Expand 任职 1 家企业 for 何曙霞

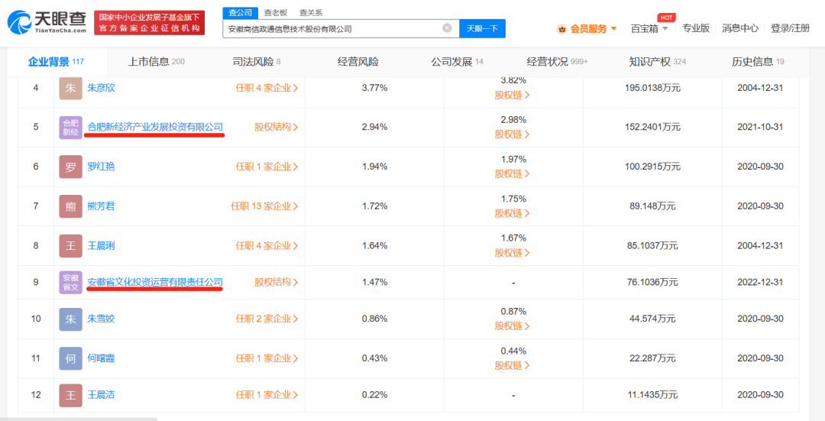pos(267,358)
